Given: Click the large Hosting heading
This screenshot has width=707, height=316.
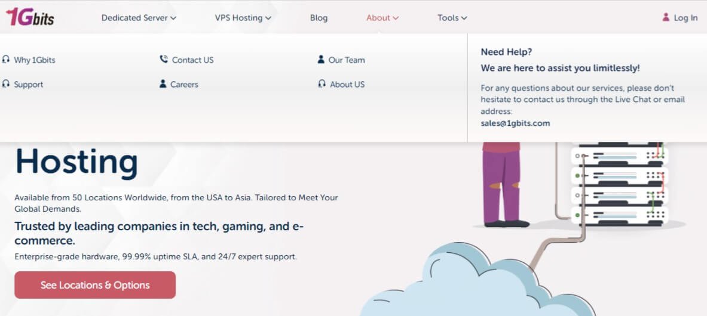Looking at the screenshot, I should point(76,162).
